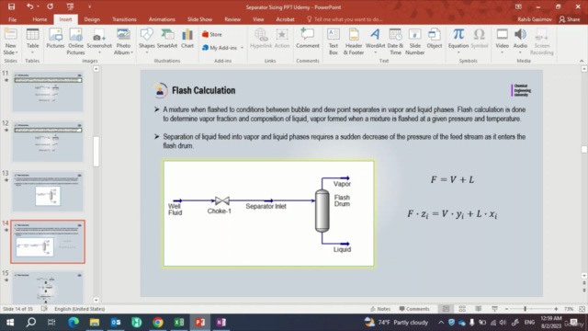Toggle the Notes pane
This screenshot has height=331, width=588.
(x=380, y=309)
